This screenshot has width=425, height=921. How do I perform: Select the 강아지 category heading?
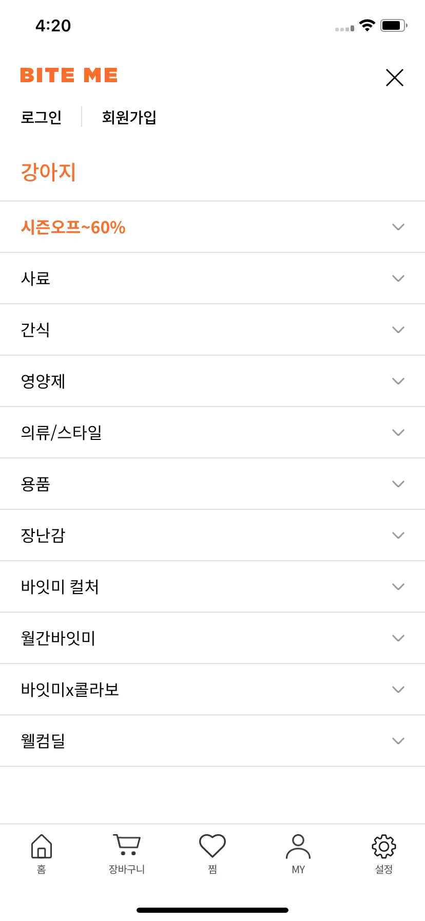[48, 172]
